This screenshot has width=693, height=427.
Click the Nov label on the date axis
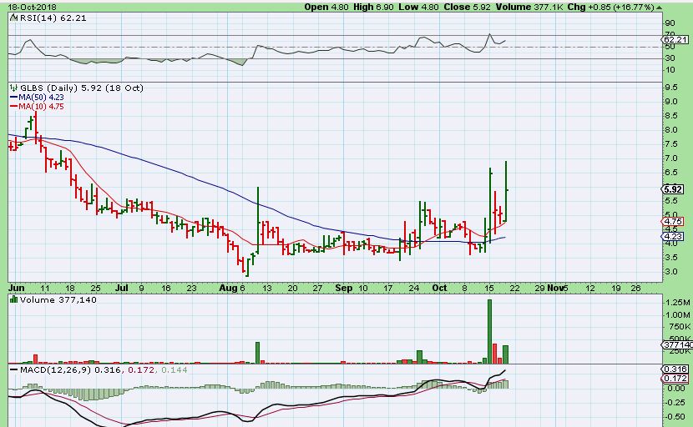pyautogui.click(x=555, y=287)
